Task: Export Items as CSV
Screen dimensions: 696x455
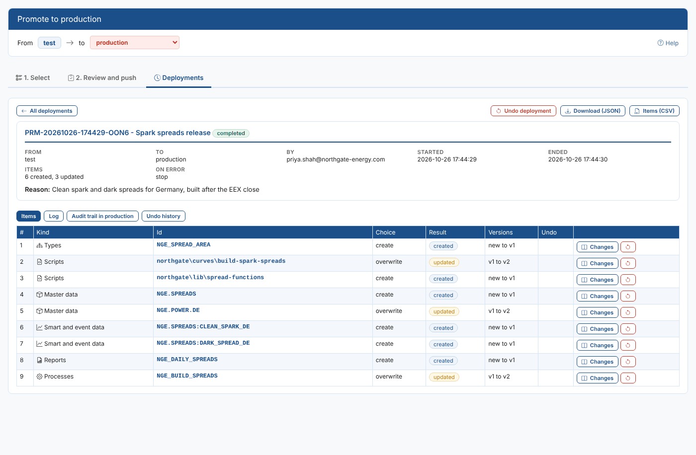Action: (x=654, y=111)
